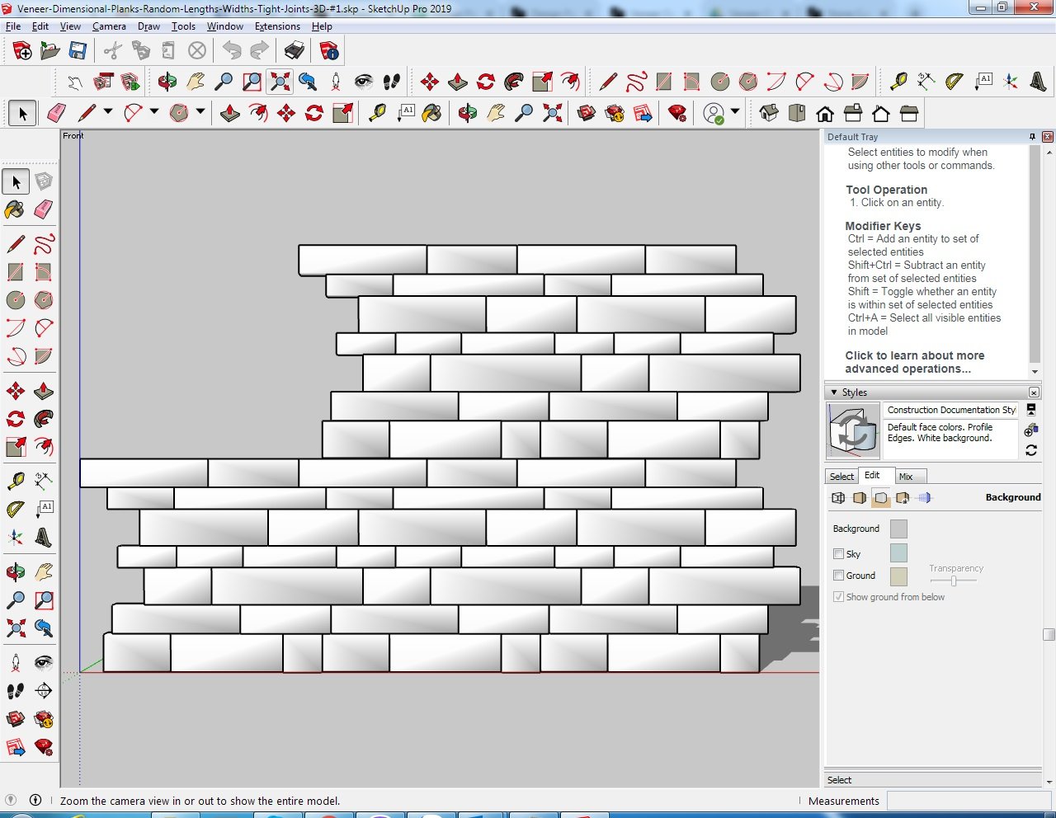This screenshot has width=1056, height=818.
Task: Collapse the Styles panel with its triangle
Action: point(834,393)
